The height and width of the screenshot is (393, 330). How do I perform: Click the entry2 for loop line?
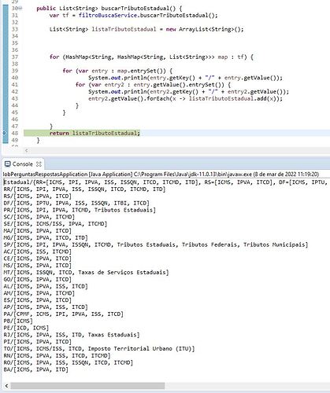(153, 85)
